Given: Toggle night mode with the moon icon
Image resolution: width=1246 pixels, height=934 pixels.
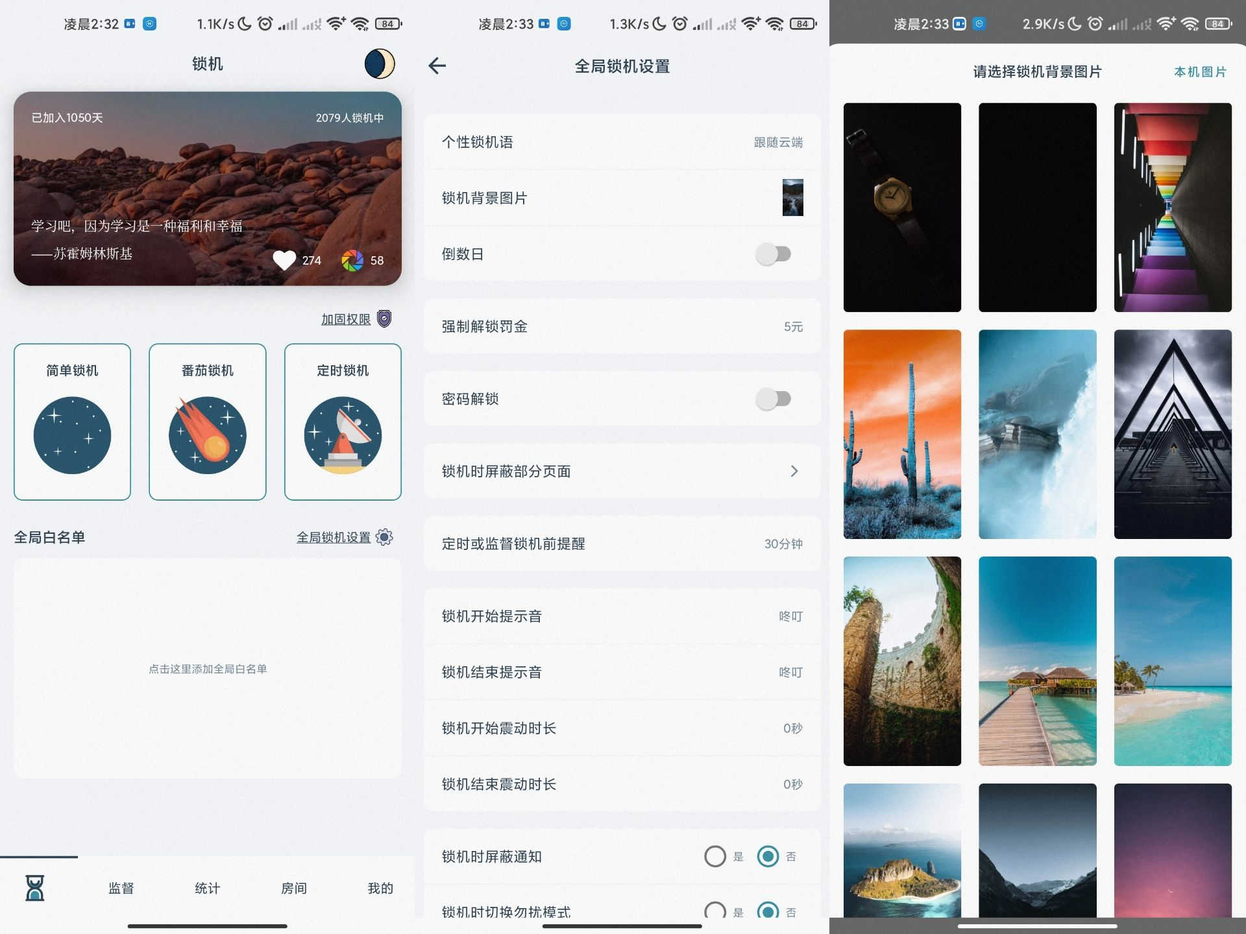Looking at the screenshot, I should pos(379,64).
